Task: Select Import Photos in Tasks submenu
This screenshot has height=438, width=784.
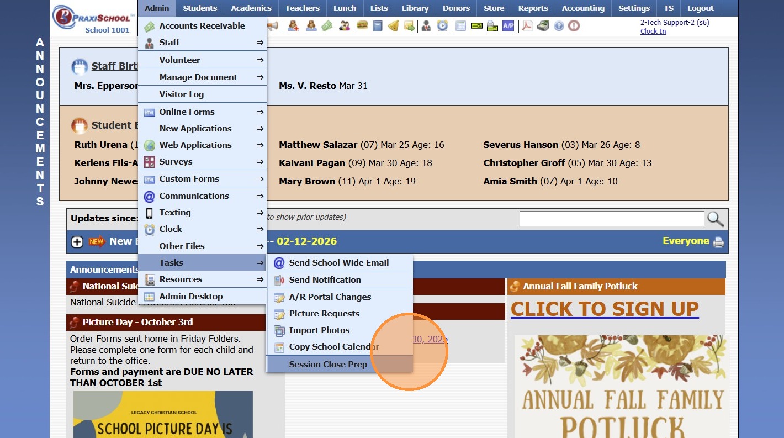Action: pos(340,330)
